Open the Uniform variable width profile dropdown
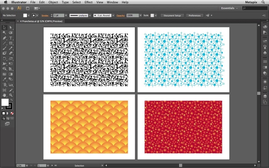The width and height of the screenshot is (269, 168). click(x=90, y=16)
